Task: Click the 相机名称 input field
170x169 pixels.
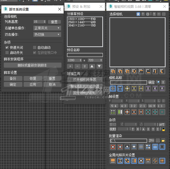Action: click(129, 82)
